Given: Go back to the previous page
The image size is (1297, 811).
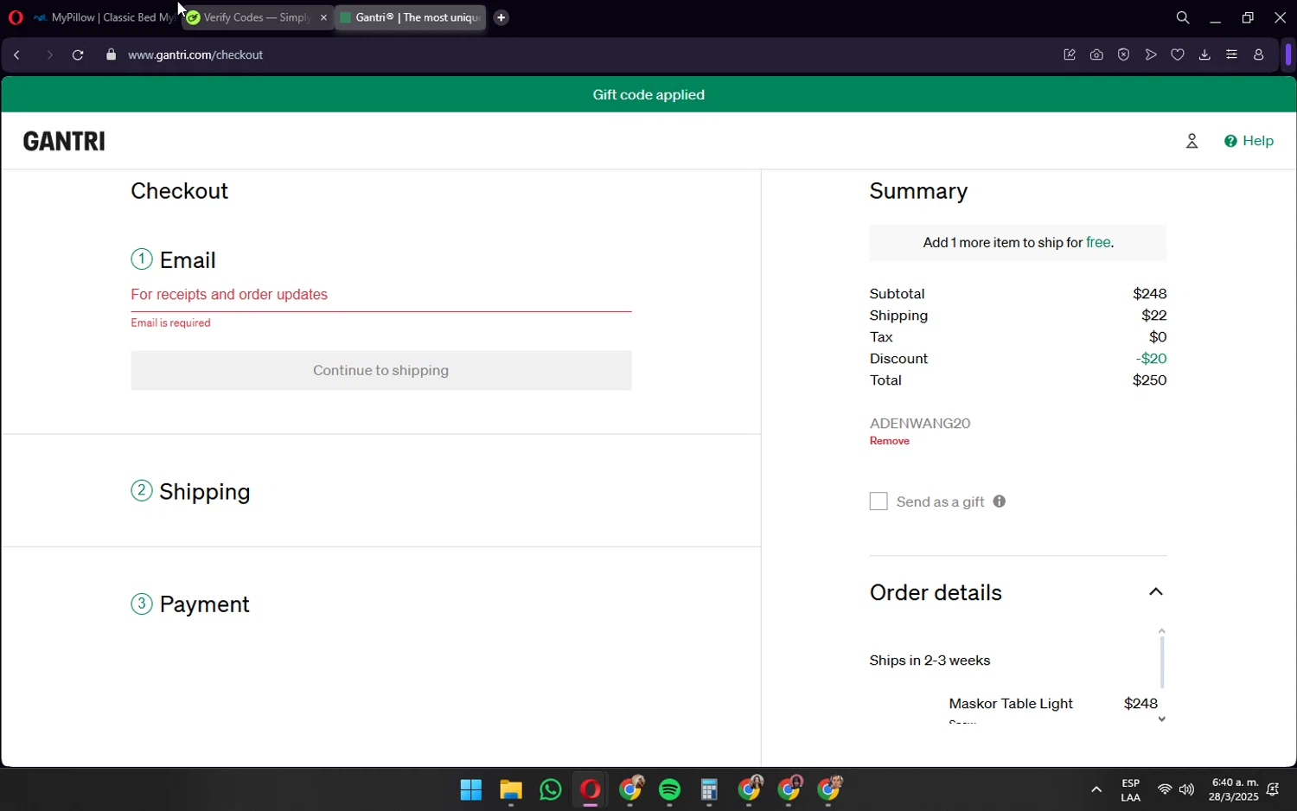Looking at the screenshot, I should [x=16, y=54].
